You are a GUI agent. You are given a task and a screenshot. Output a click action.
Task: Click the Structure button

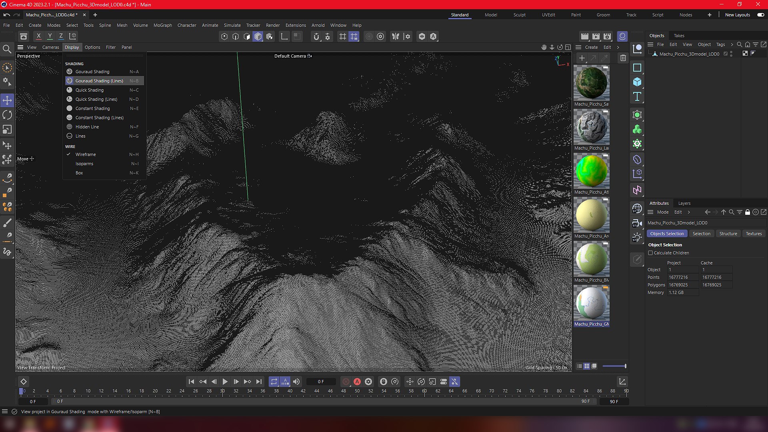tap(728, 234)
